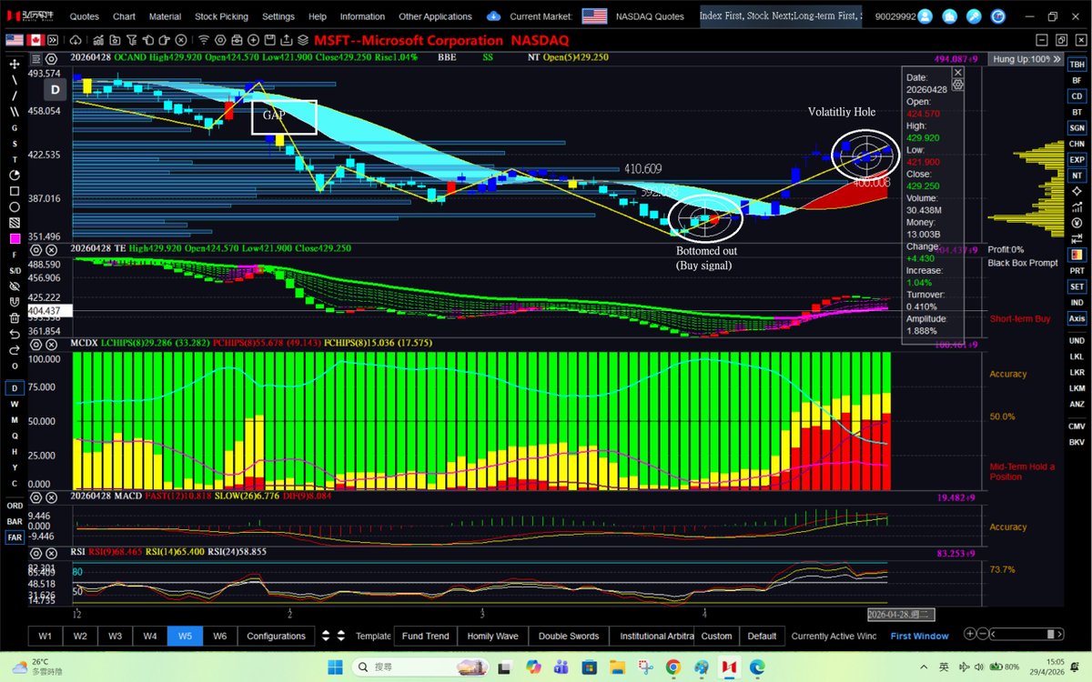Open the Other Applications menu
Viewport: 1092px width, 682px height.
click(435, 16)
